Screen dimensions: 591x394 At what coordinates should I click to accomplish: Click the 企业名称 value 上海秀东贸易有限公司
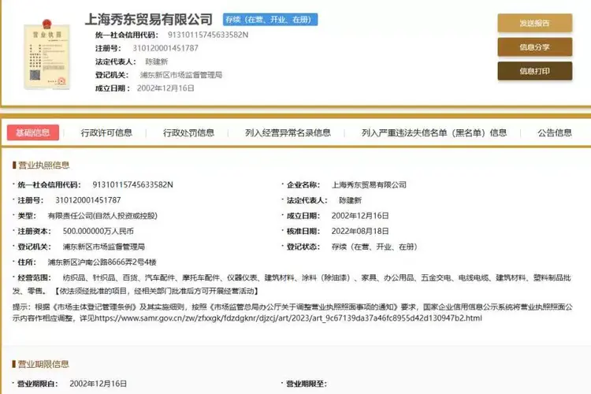(369, 184)
